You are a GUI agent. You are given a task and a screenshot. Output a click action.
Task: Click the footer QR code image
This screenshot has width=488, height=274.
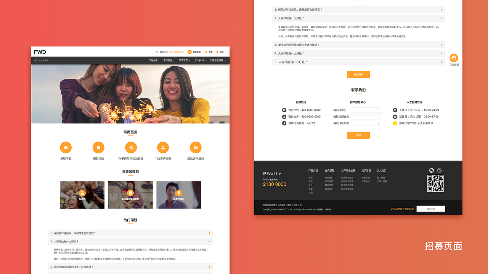[435, 183]
